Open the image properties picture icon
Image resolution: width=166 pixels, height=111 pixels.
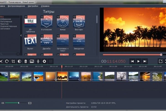[32, 61]
